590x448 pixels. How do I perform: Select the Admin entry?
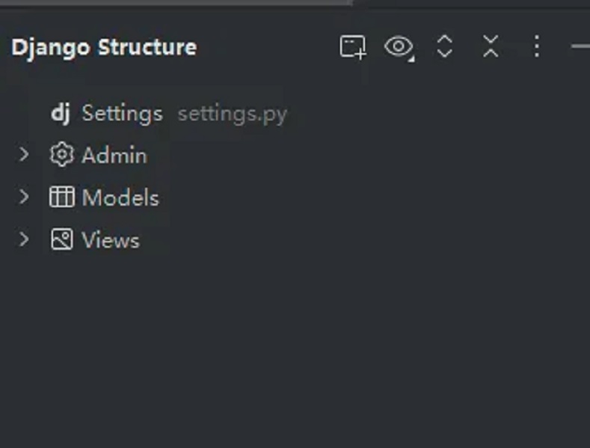pos(114,155)
